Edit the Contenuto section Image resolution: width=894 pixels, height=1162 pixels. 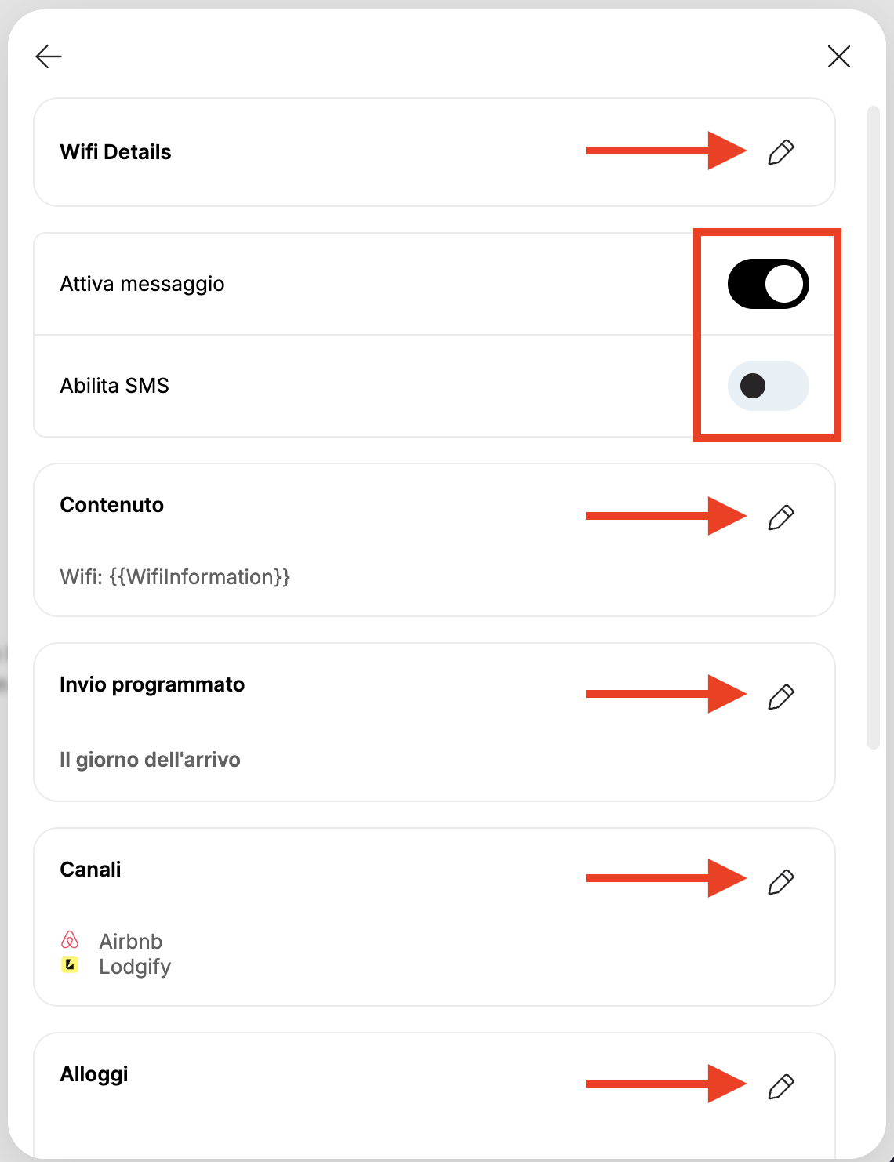[x=780, y=517]
